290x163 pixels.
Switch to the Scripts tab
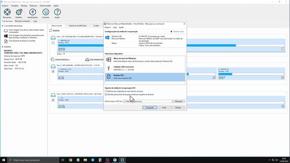(x=96, y=26)
